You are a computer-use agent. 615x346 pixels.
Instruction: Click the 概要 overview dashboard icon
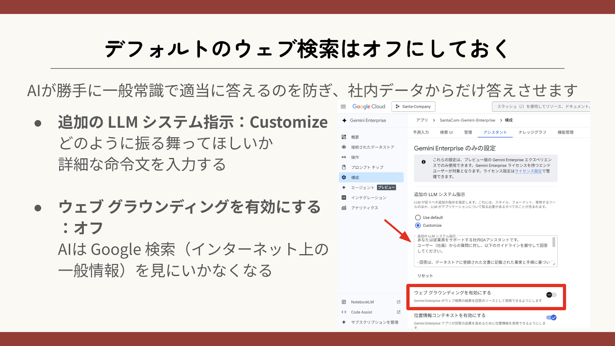pyautogui.click(x=344, y=137)
